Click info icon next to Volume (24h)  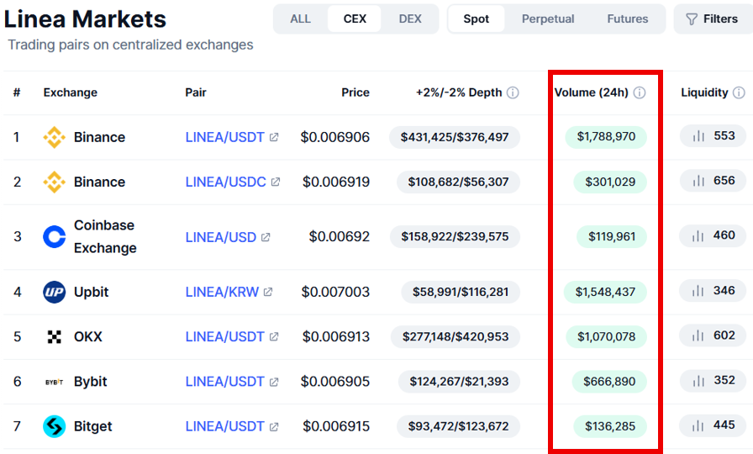640,92
